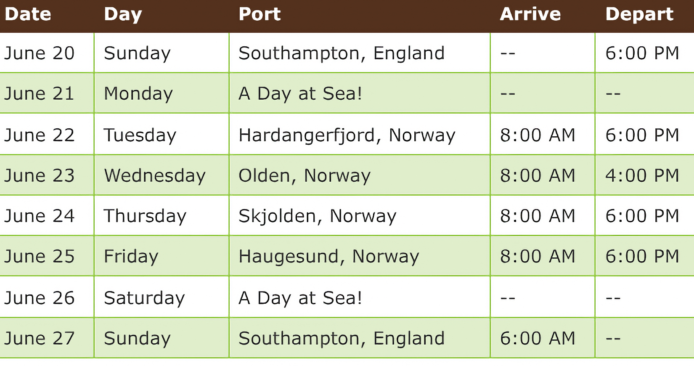Select the June 22 date cell
694x366 pixels.
[39, 135]
